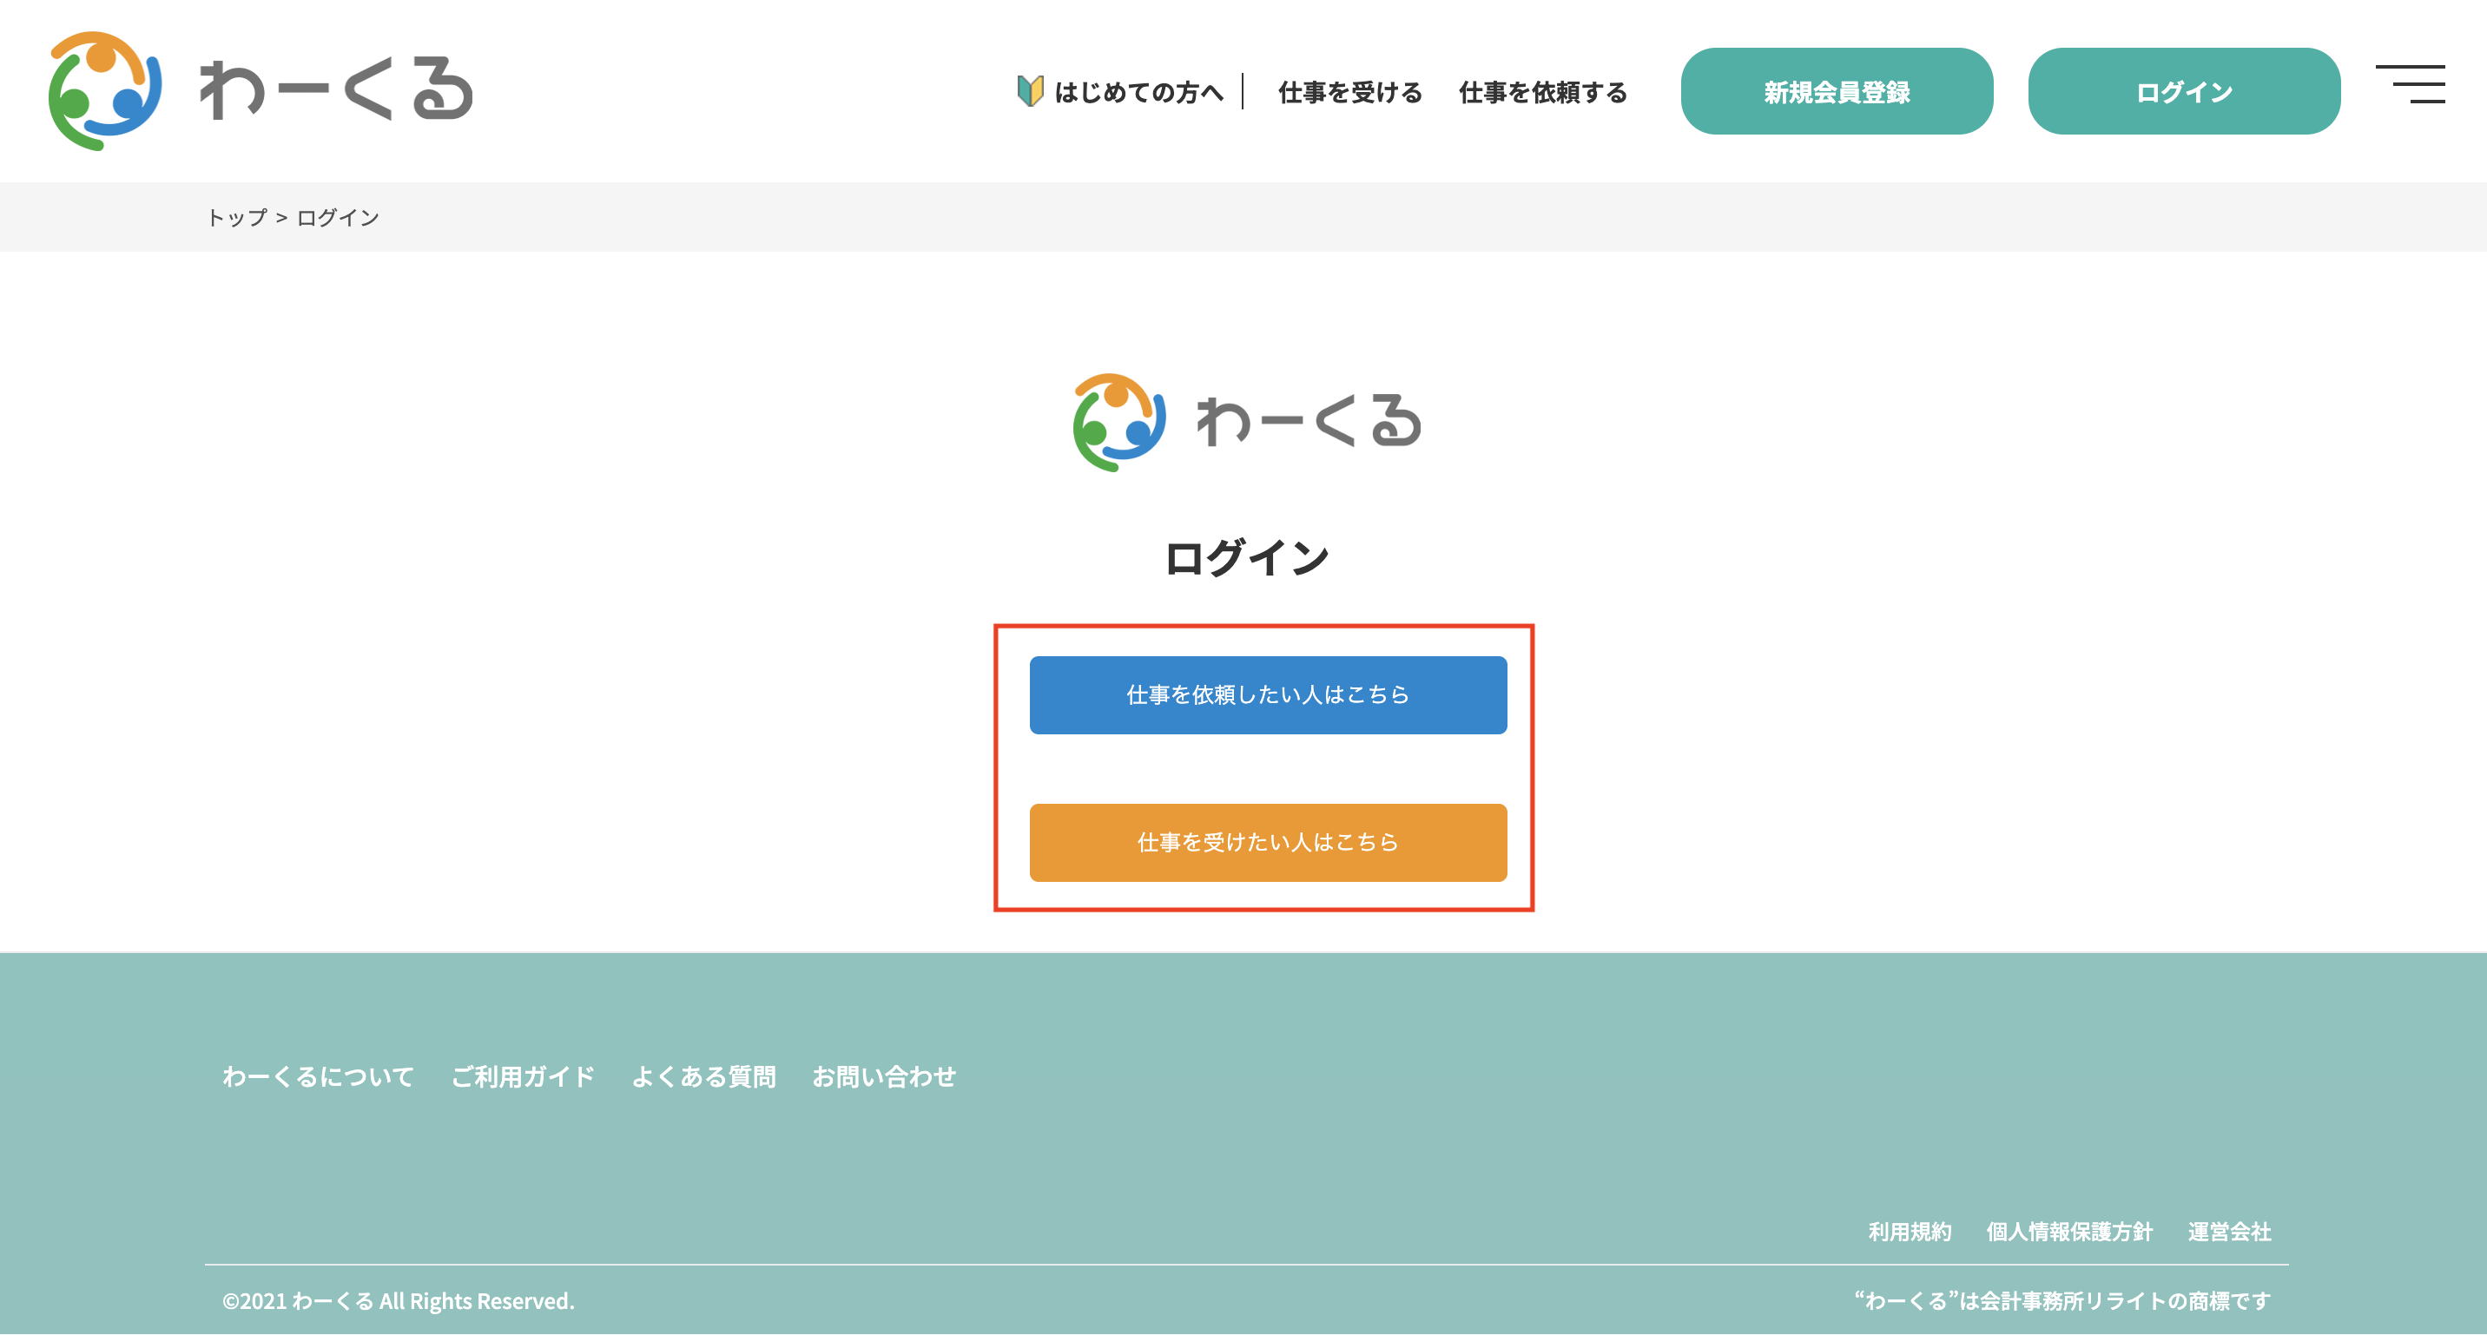
Task: Open the hamburger menu icon
Action: [2410, 84]
